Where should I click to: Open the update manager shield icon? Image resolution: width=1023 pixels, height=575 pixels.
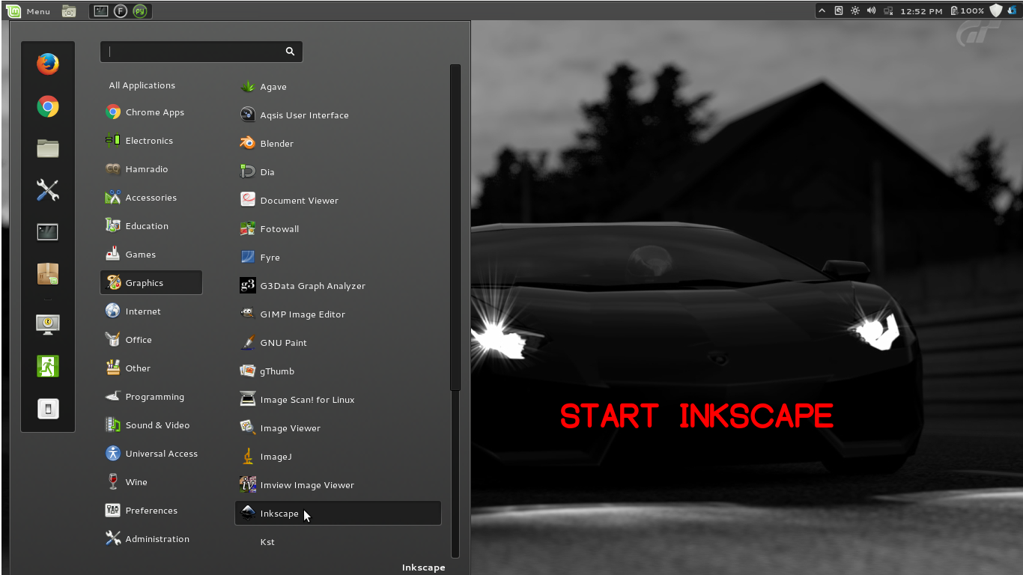(996, 10)
